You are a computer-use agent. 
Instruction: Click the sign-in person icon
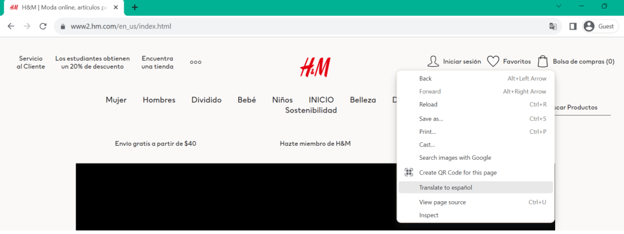[433, 61]
